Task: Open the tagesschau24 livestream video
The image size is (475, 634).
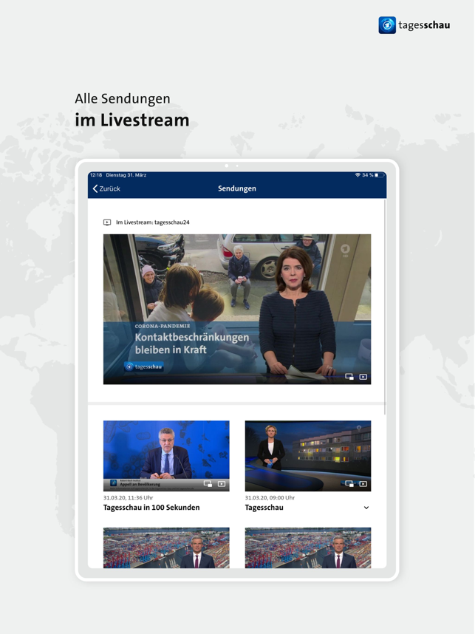Action: (237, 309)
